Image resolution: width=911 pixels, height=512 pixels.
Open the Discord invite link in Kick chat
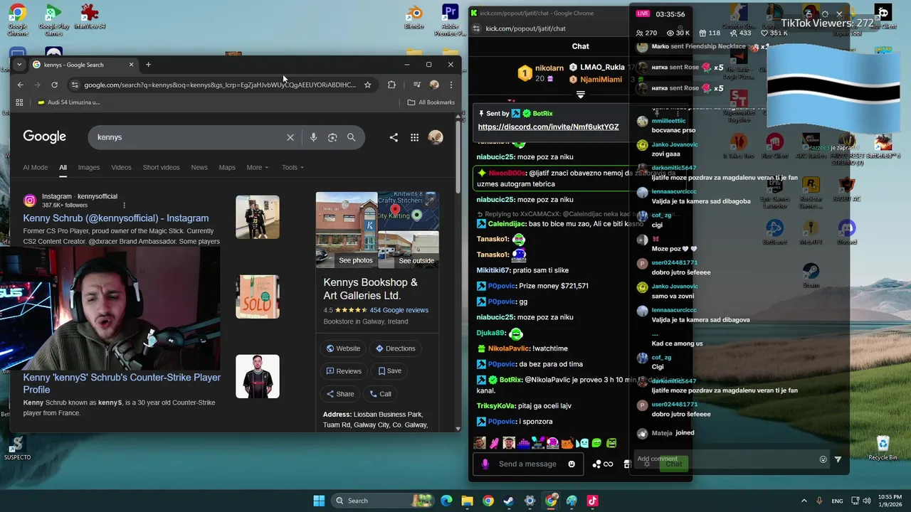tap(548, 127)
